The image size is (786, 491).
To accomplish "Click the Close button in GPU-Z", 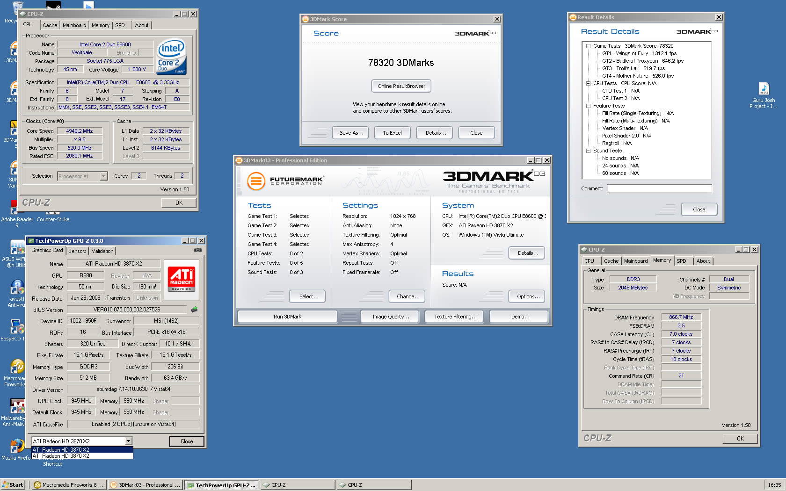I will (x=187, y=441).
